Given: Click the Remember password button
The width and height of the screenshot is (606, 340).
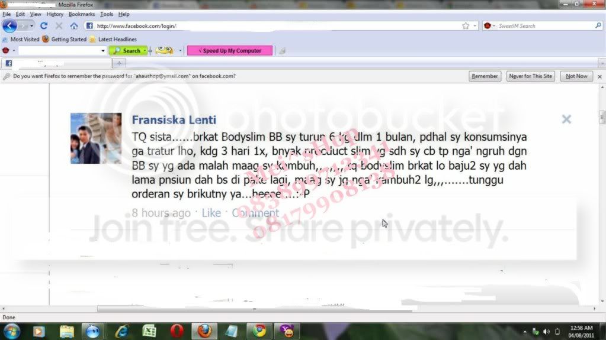Looking at the screenshot, I should [485, 76].
